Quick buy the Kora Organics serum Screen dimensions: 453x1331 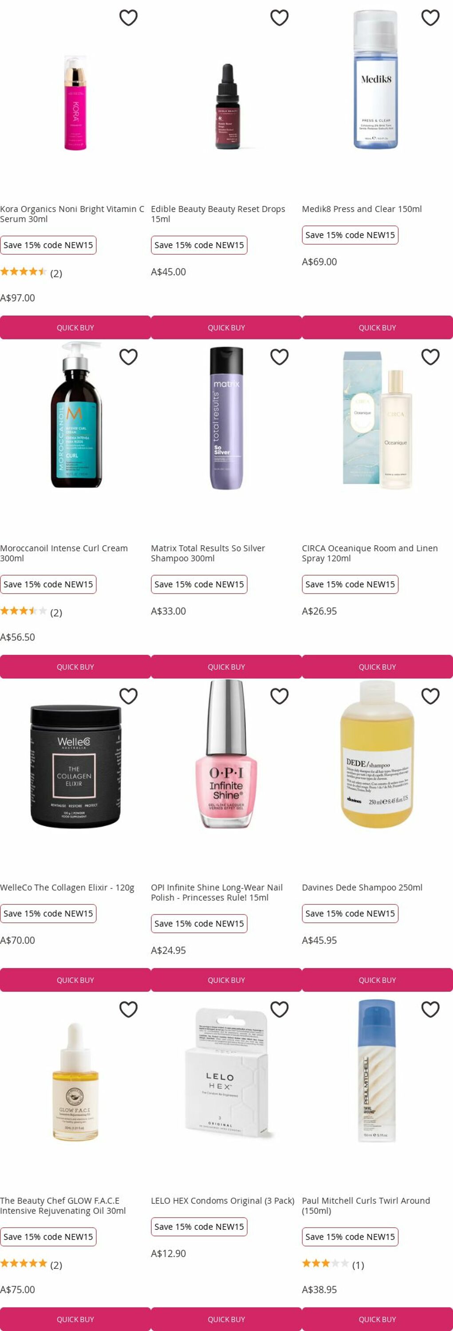(75, 327)
